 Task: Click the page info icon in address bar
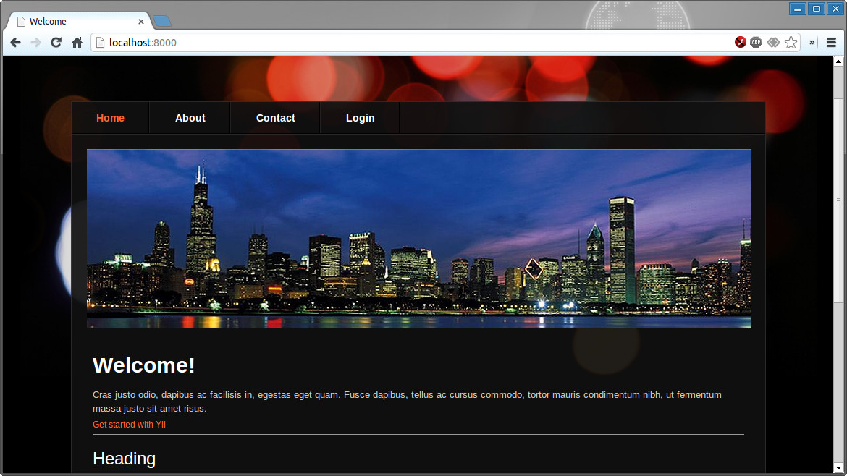(101, 43)
